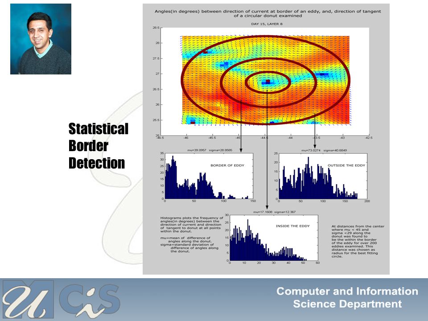Select the "mu=17.1608 sigma=12.367" caption
This screenshot has width=428, height=321.
[274, 212]
